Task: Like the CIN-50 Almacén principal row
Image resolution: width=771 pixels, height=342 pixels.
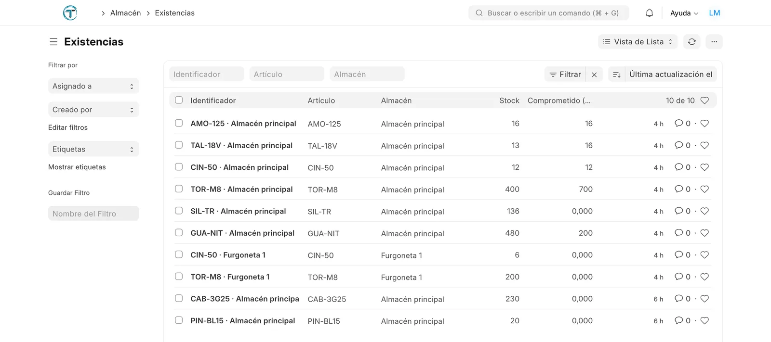Action: coord(705,167)
